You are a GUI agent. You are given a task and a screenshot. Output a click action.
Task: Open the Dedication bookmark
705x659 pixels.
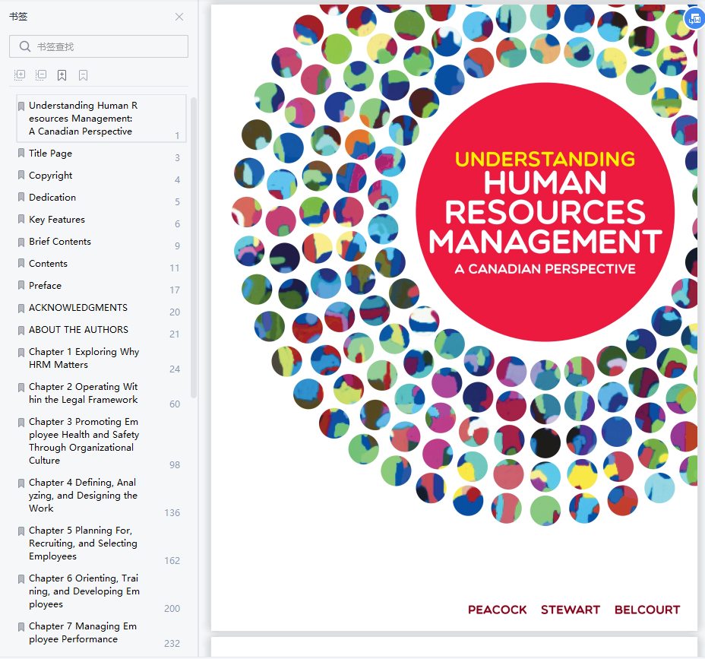click(x=52, y=198)
